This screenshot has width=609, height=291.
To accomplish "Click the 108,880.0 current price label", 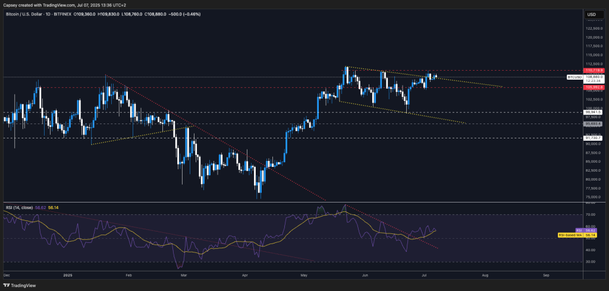I will [594, 77].
